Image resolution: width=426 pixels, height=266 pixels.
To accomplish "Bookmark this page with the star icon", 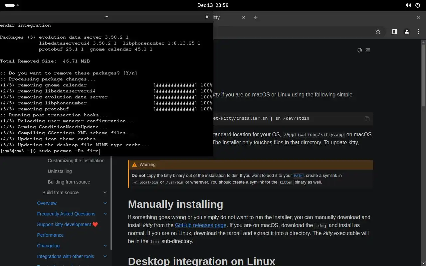I will click(378, 32).
